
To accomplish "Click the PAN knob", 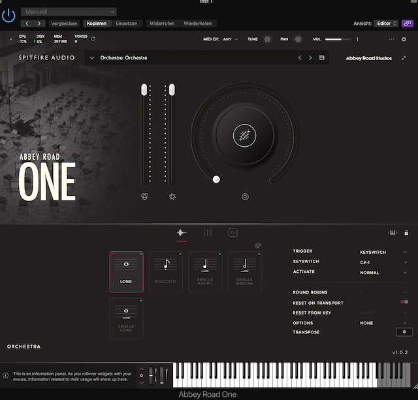I will tap(298, 39).
